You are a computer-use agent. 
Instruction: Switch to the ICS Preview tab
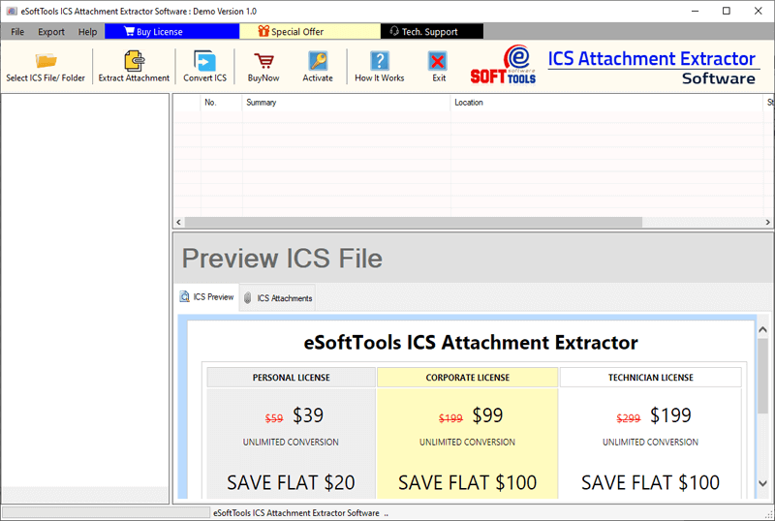207,296
